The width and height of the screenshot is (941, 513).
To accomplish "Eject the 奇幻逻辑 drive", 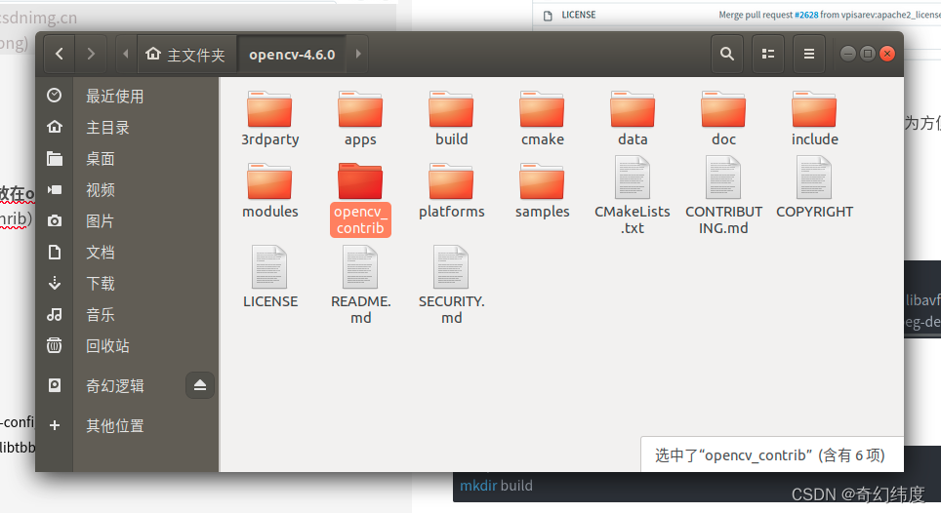I will tap(200, 385).
